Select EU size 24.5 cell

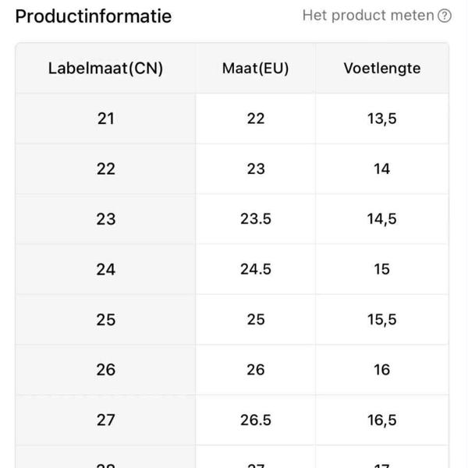(x=255, y=269)
